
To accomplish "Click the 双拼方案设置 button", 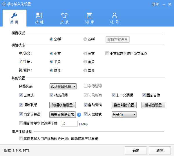I will [117, 39].
